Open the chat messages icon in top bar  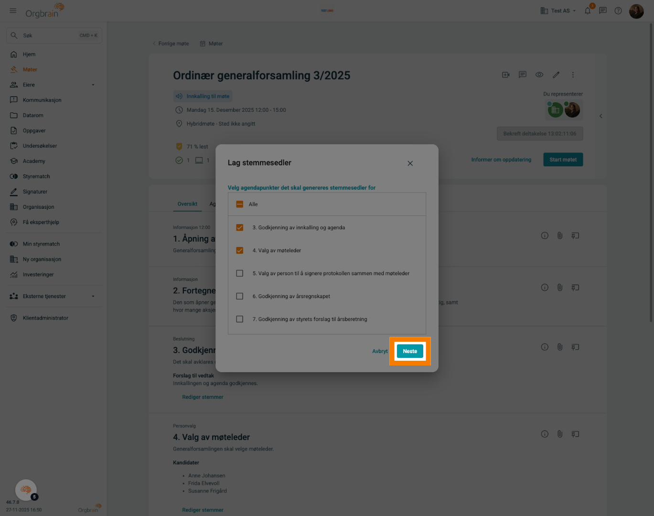[x=603, y=11]
